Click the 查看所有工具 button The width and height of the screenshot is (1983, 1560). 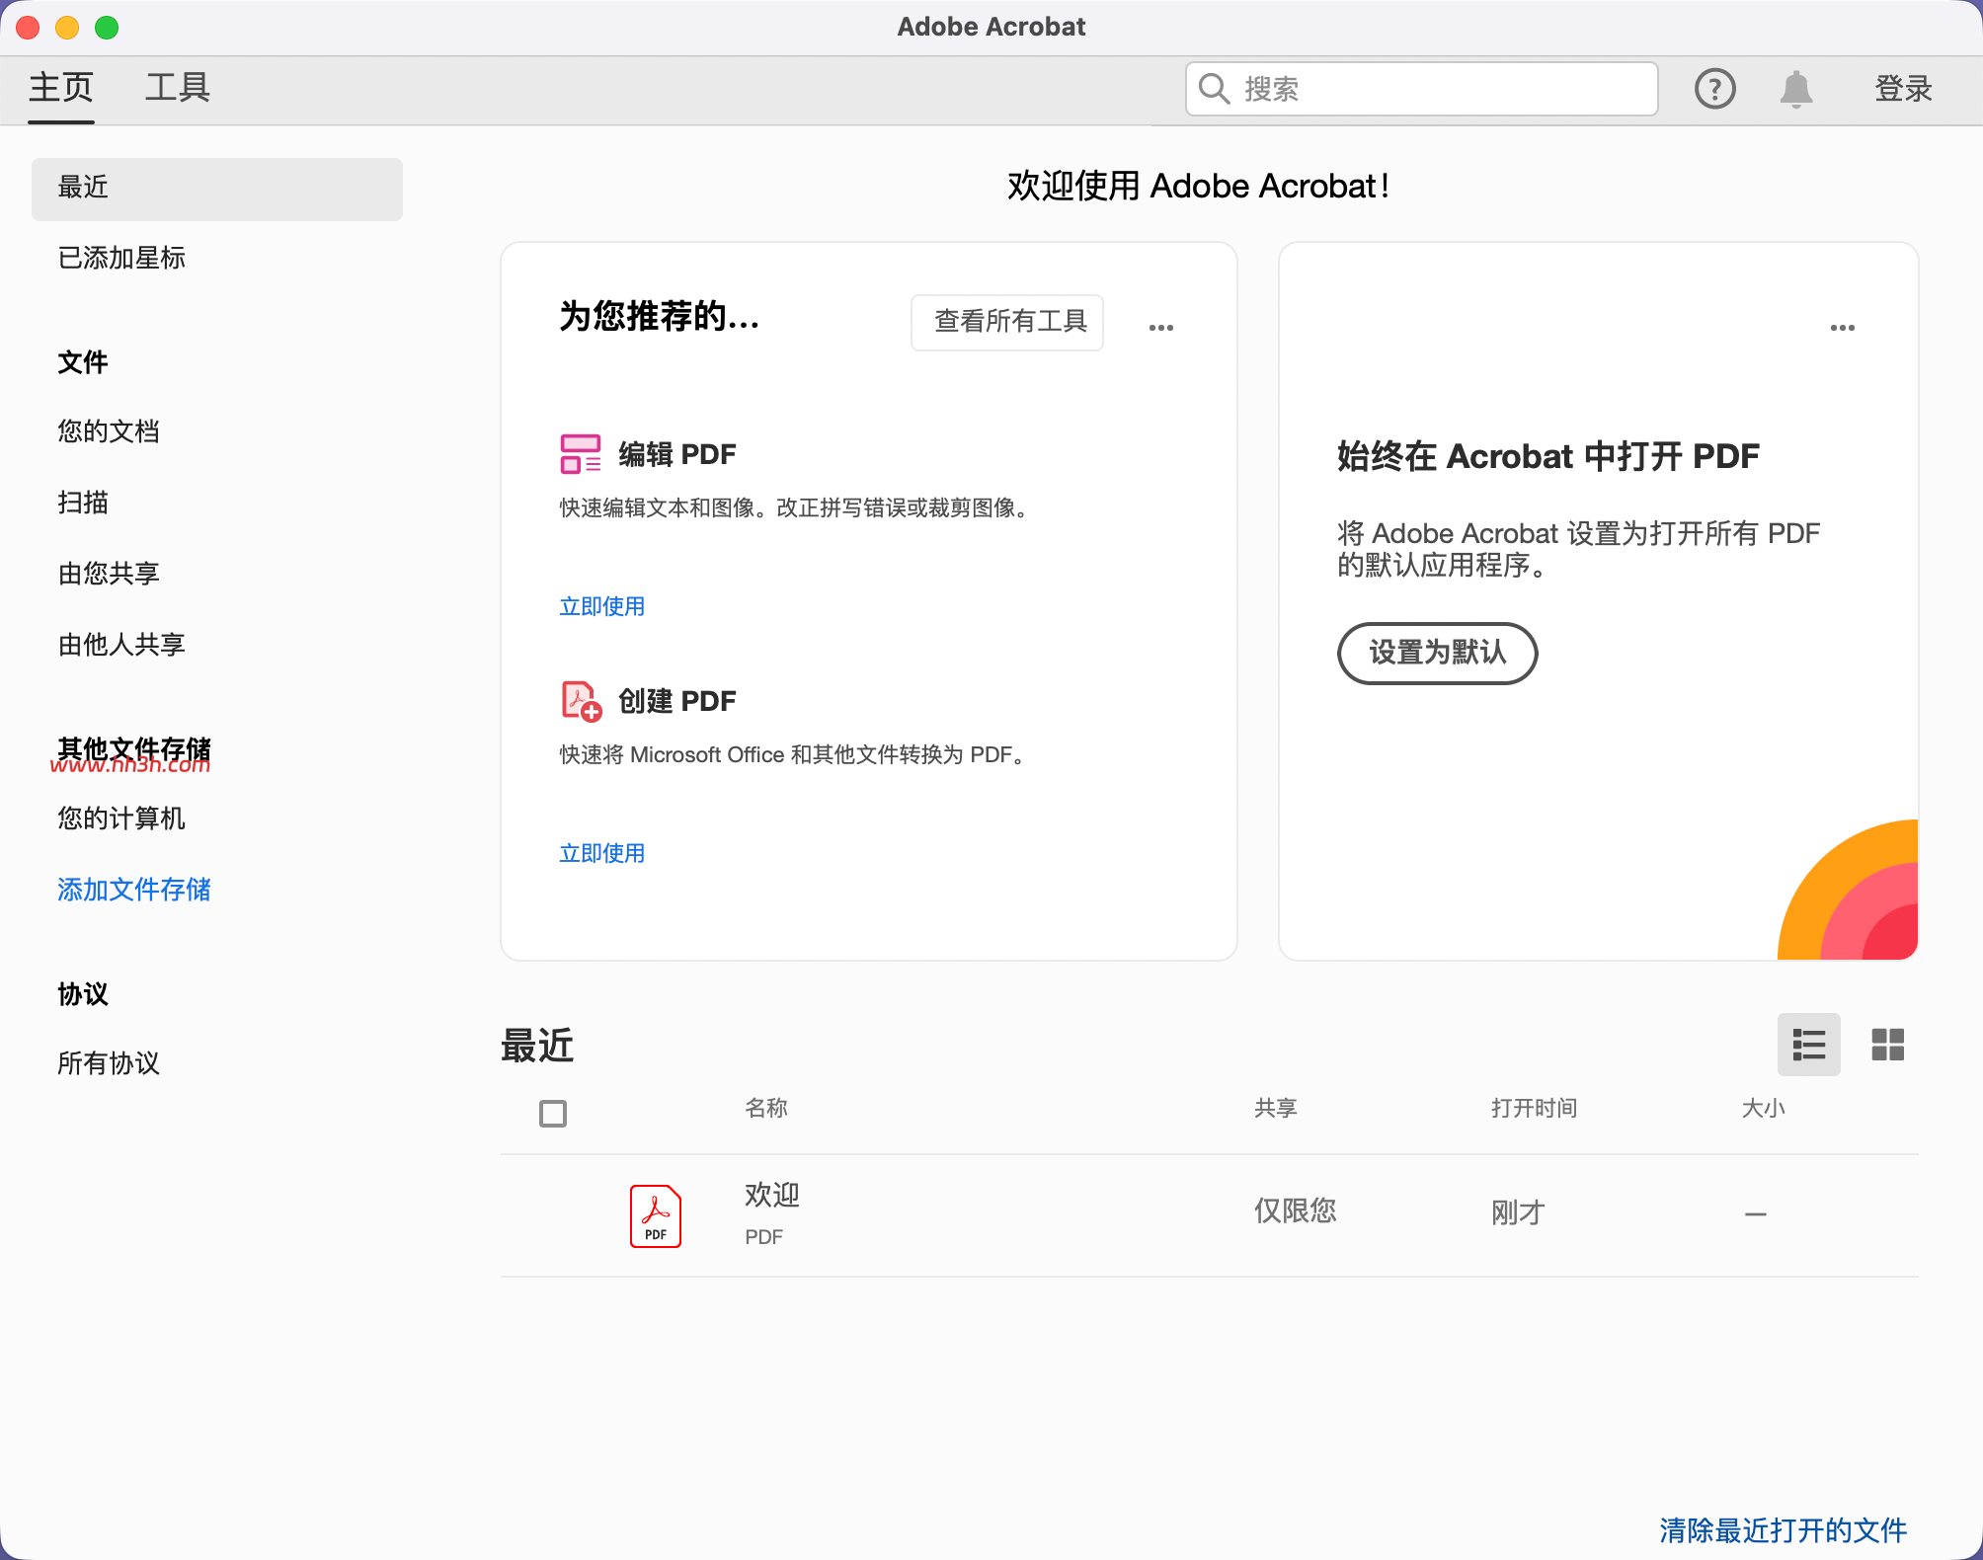(1007, 322)
